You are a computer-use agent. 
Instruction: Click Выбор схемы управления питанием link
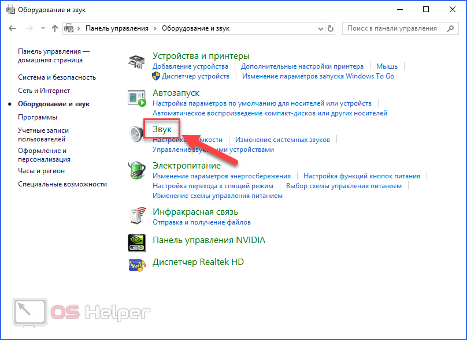tap(343, 186)
